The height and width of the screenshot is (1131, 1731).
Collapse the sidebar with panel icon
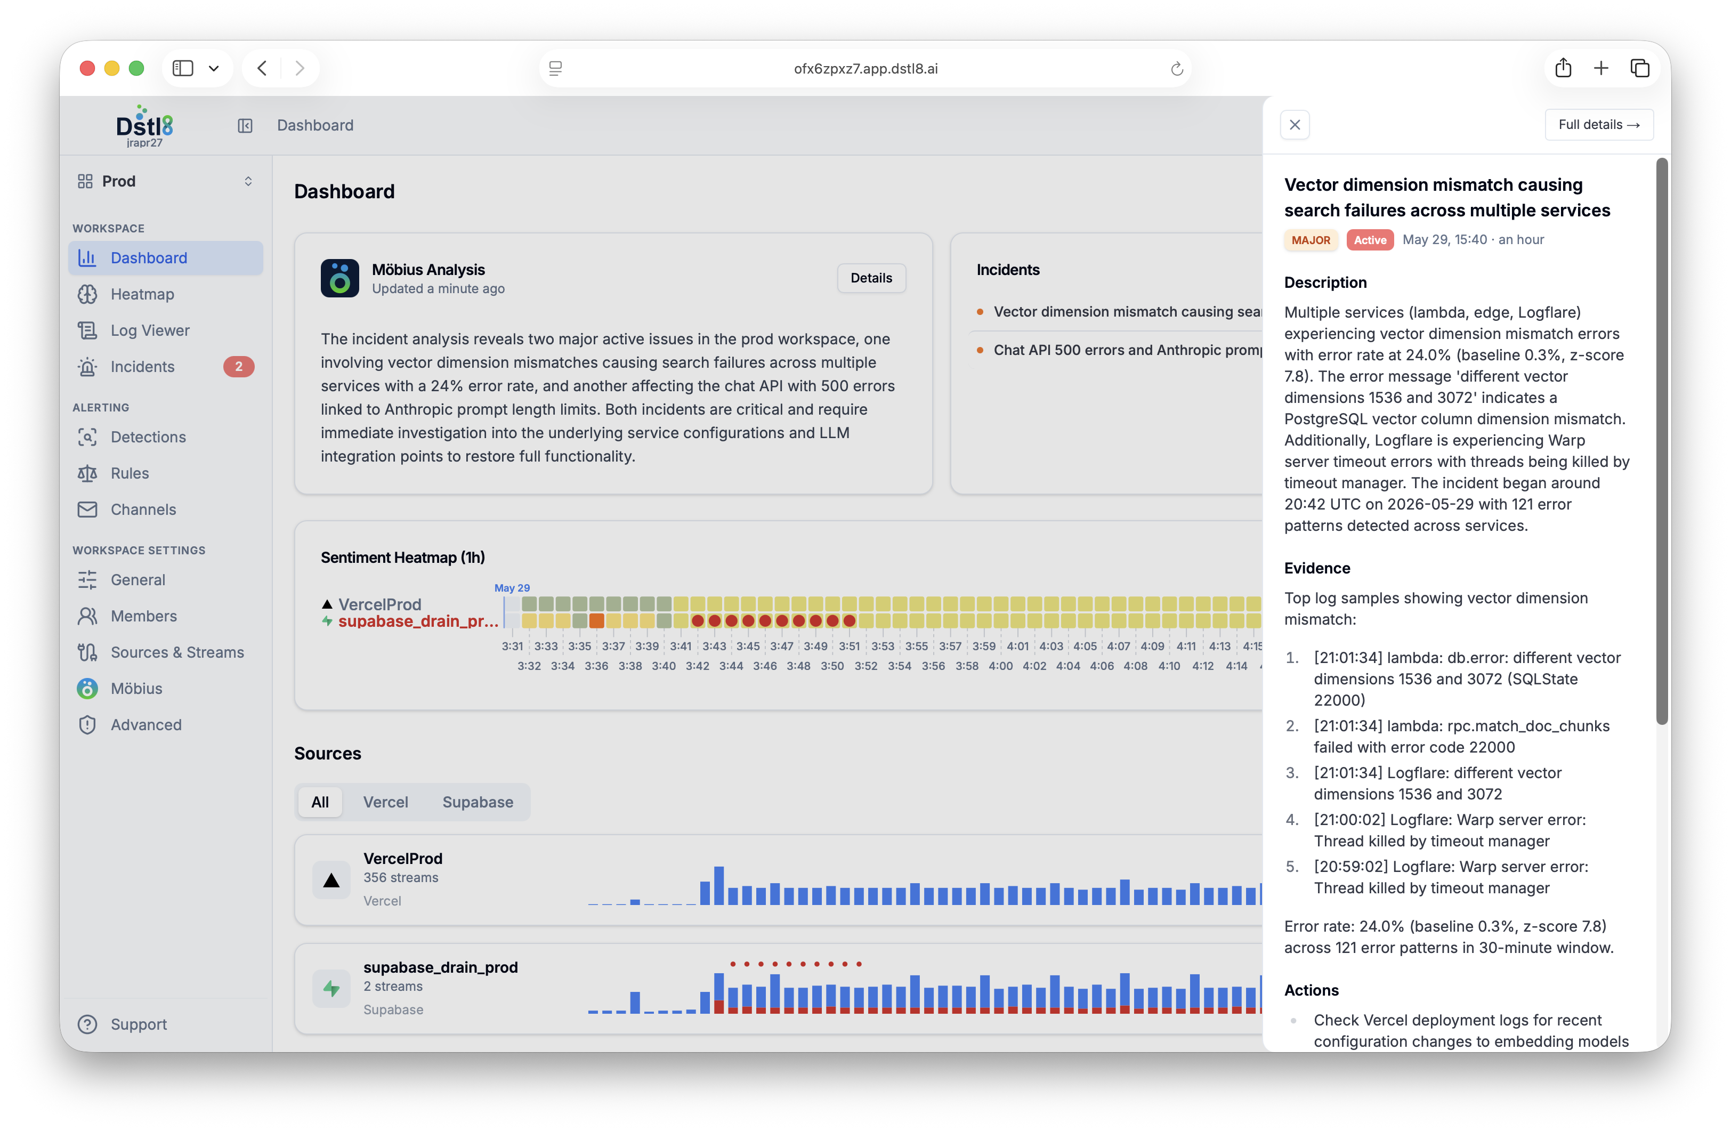coord(245,126)
